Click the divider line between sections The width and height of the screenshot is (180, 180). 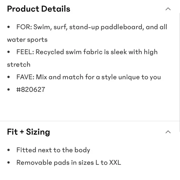tap(90, 121)
